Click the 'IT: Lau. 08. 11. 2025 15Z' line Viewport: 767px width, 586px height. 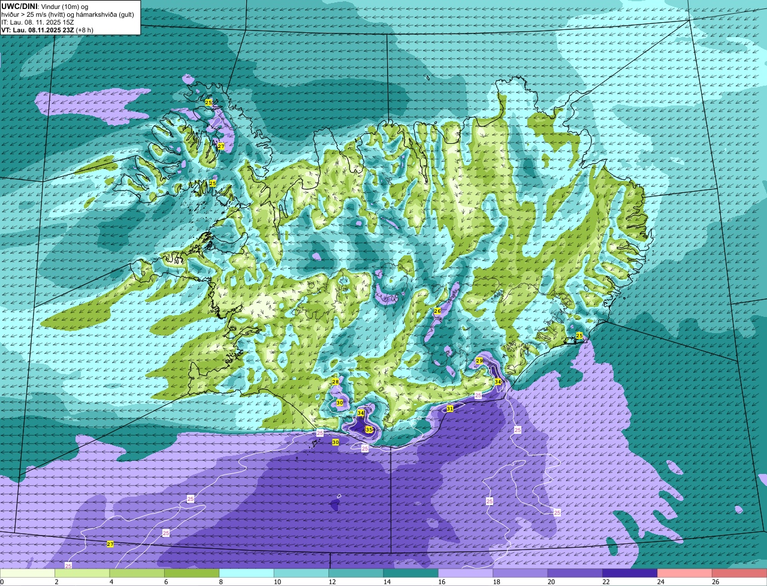tap(38, 22)
